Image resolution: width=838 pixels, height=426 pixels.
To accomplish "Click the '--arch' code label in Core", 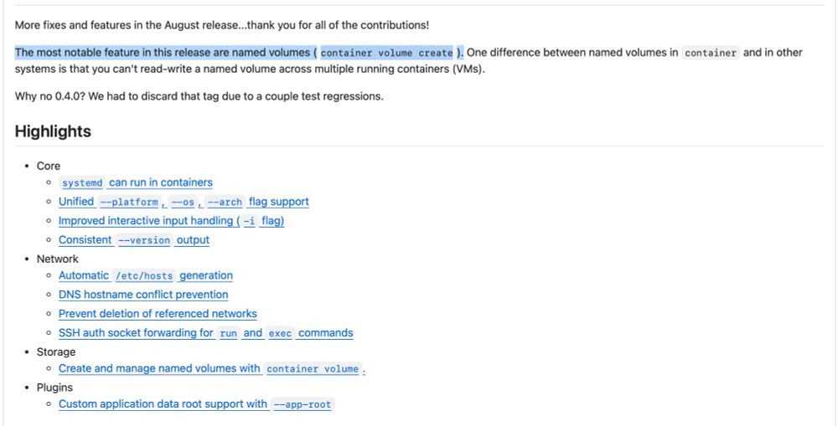I will point(225,203).
